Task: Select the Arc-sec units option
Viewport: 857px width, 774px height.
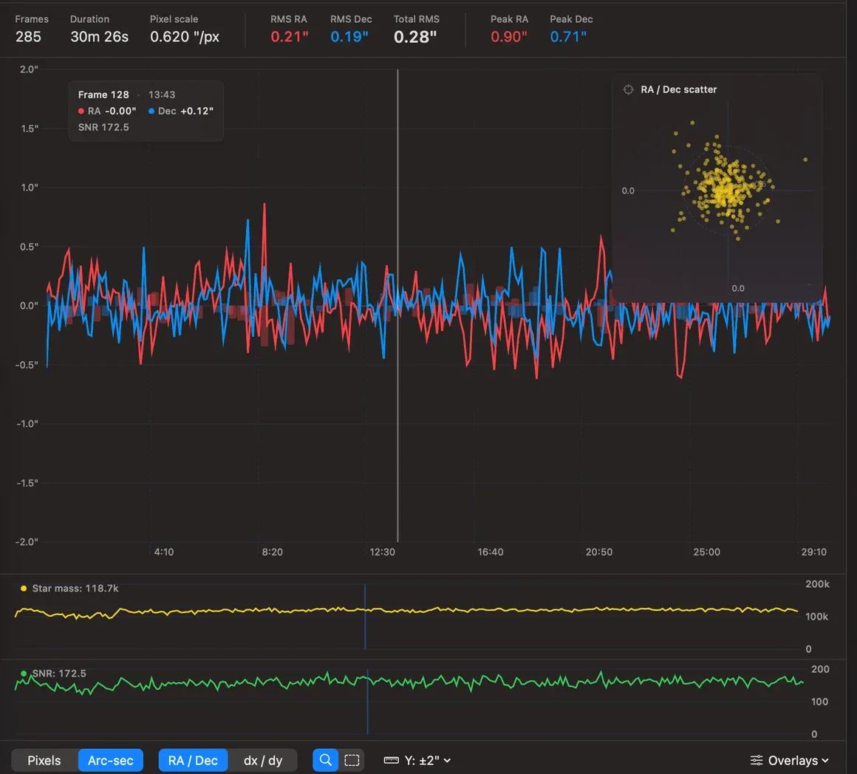Action: [110, 761]
